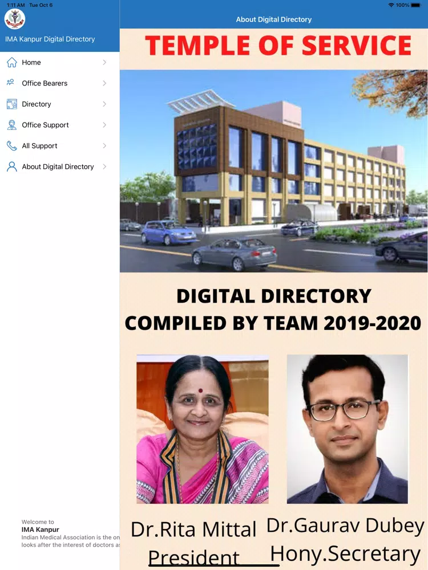Open the Office Bearers menu item

60,83
